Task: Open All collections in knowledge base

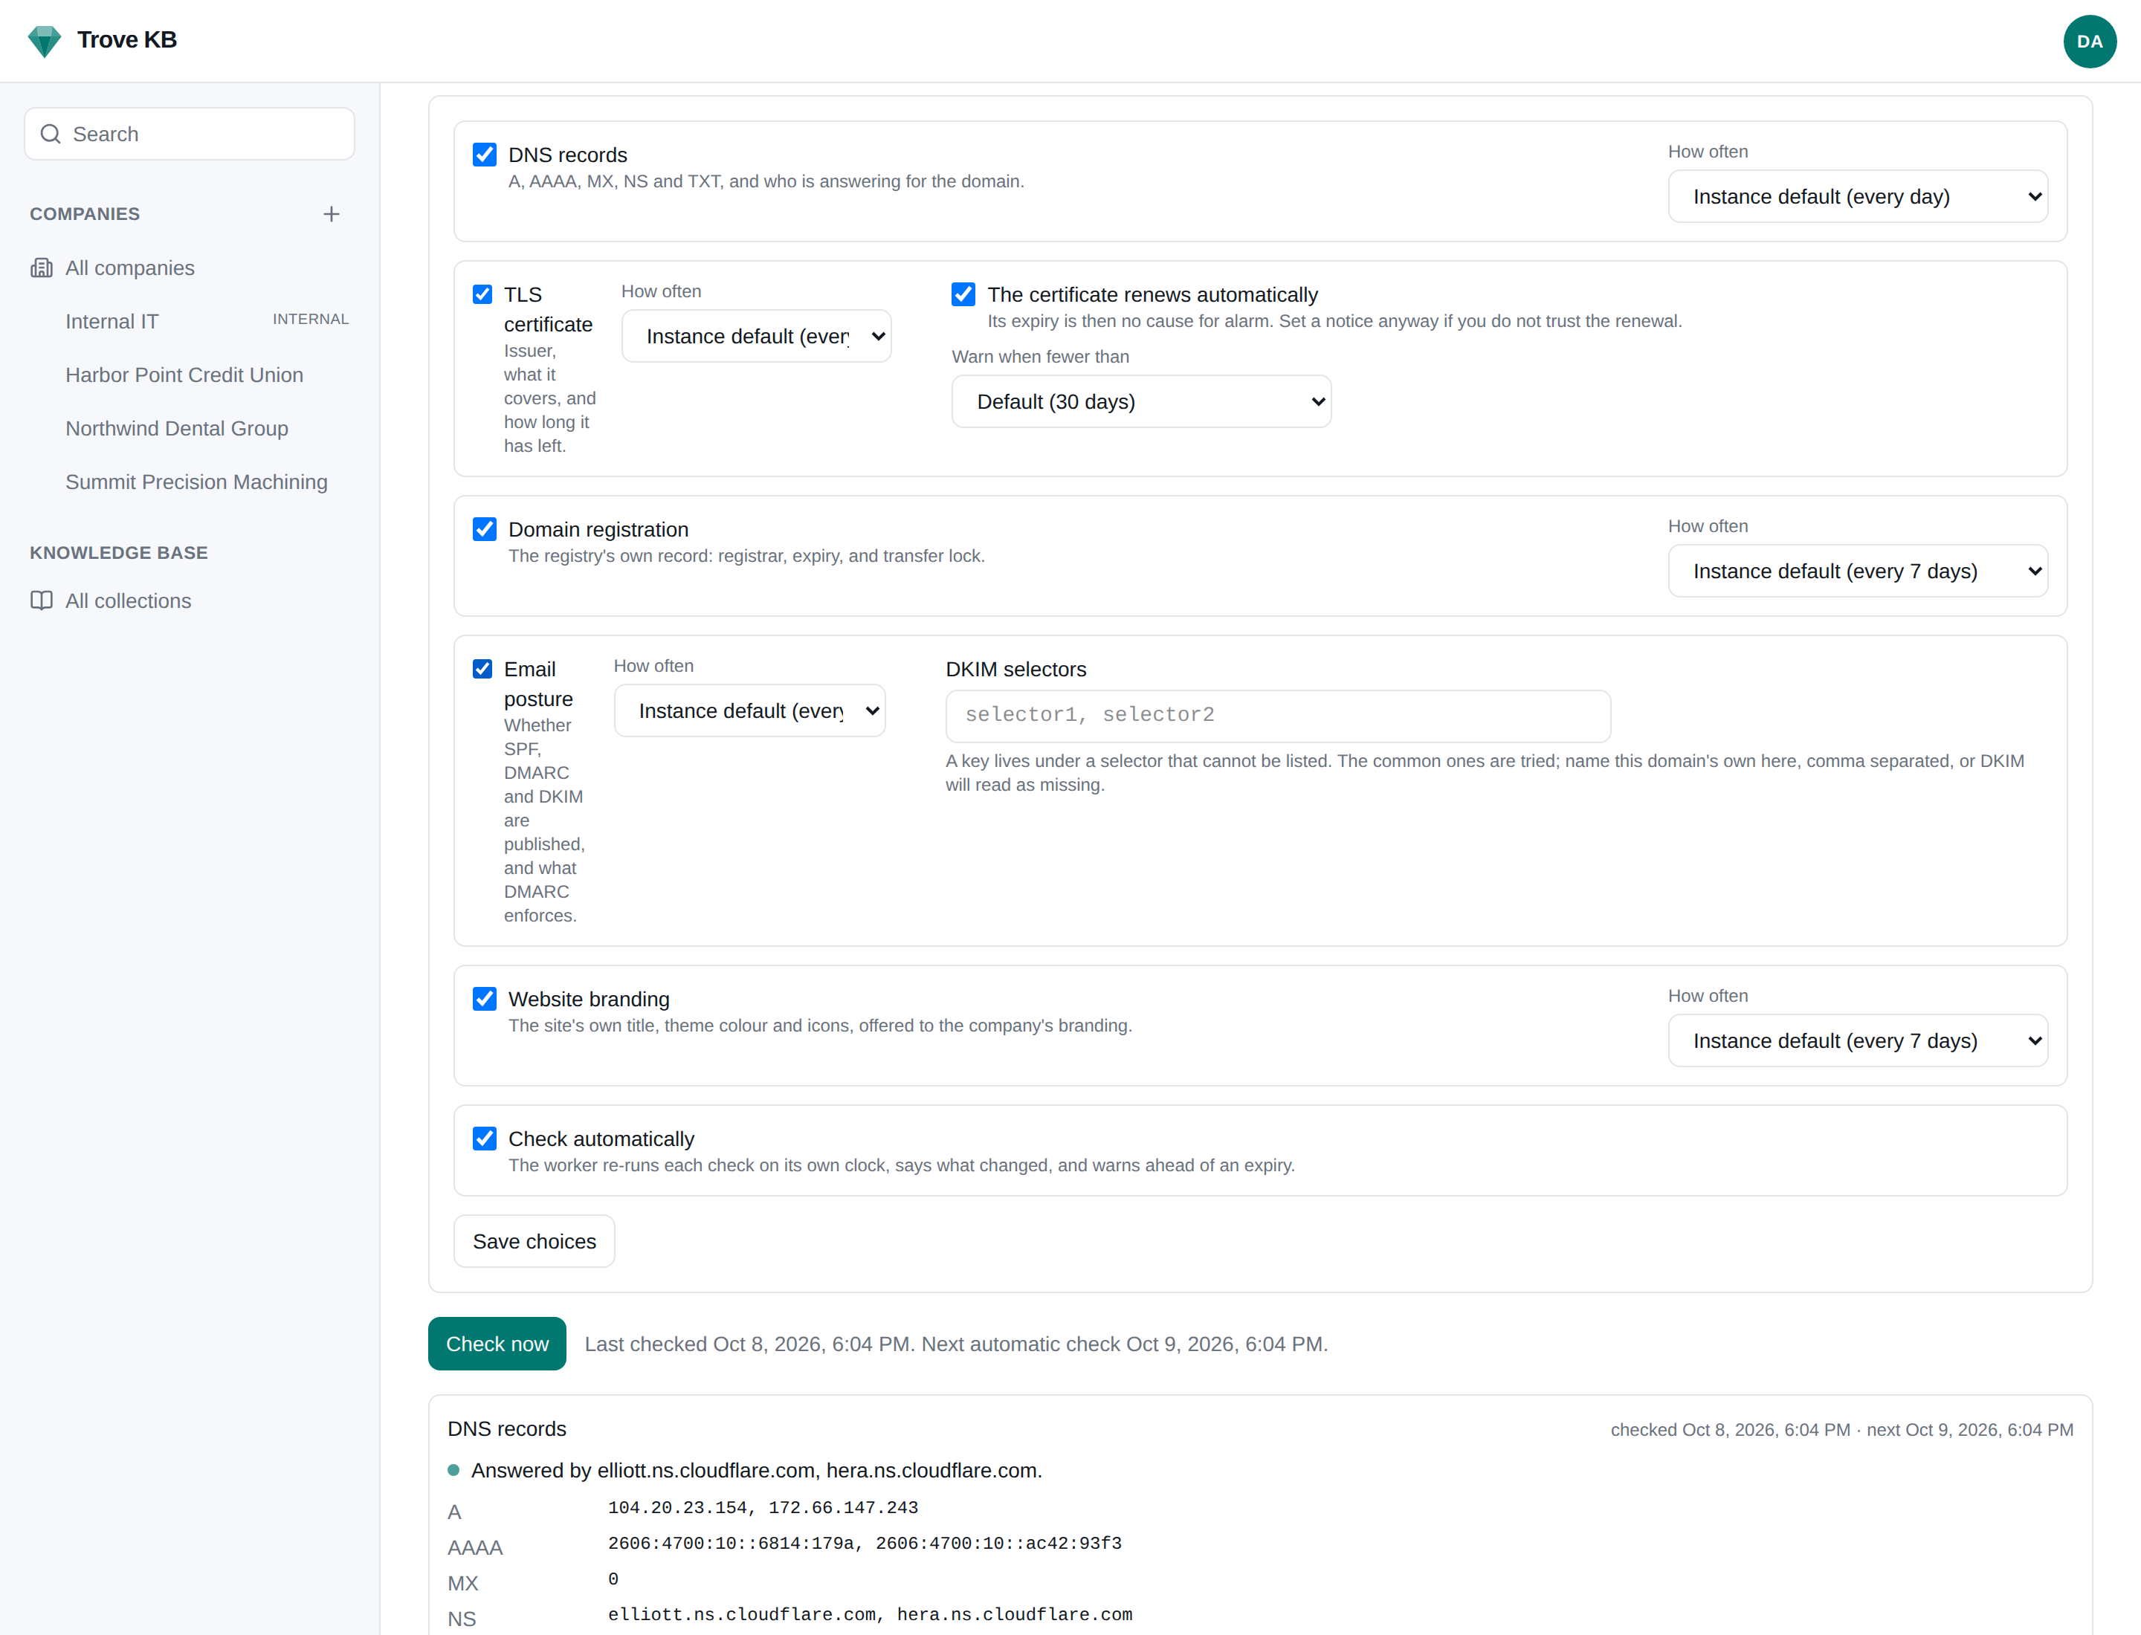Action: [x=189, y=600]
